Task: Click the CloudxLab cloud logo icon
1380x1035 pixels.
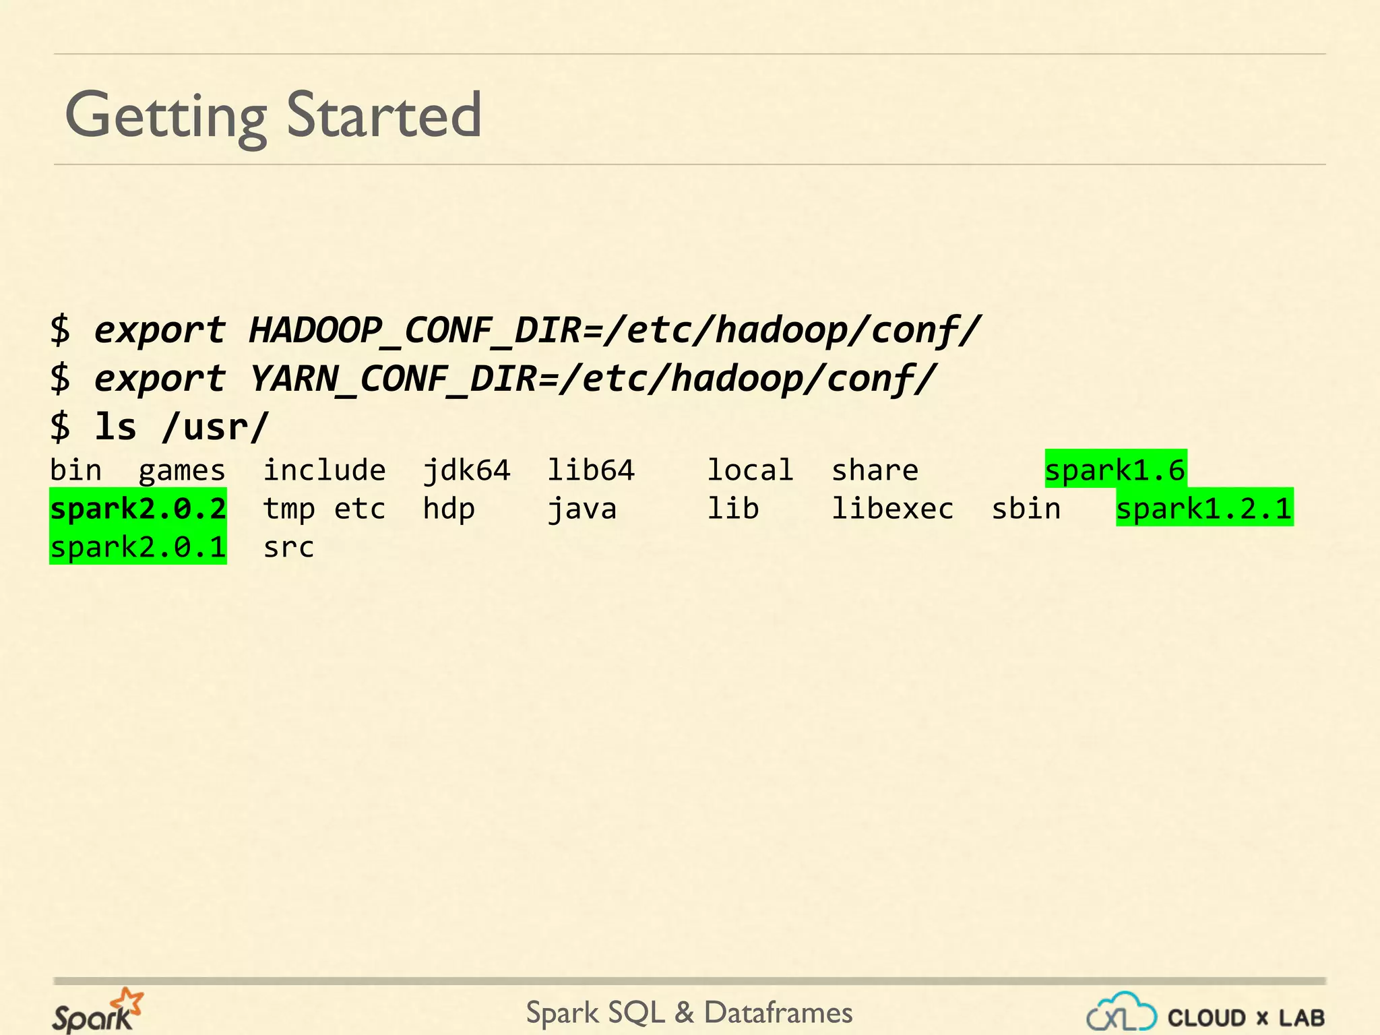Action: pos(1121,1012)
